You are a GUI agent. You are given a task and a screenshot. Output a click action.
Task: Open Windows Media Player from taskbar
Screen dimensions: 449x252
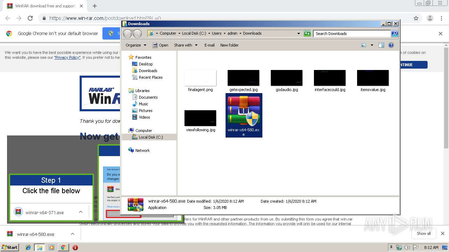point(52,247)
